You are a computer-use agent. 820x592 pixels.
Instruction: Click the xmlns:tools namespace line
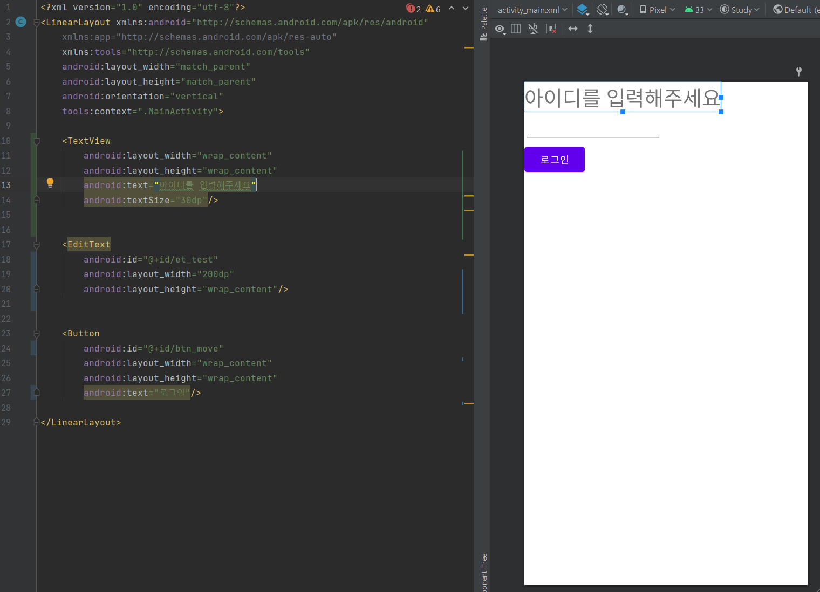(x=186, y=52)
